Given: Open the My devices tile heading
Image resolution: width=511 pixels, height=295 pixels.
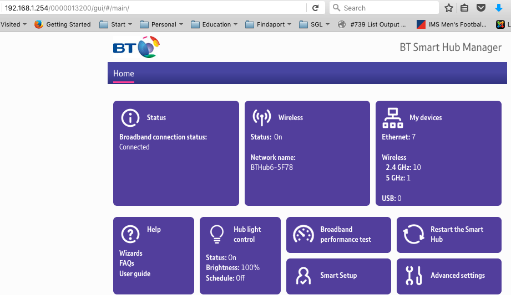Looking at the screenshot, I should (x=426, y=118).
